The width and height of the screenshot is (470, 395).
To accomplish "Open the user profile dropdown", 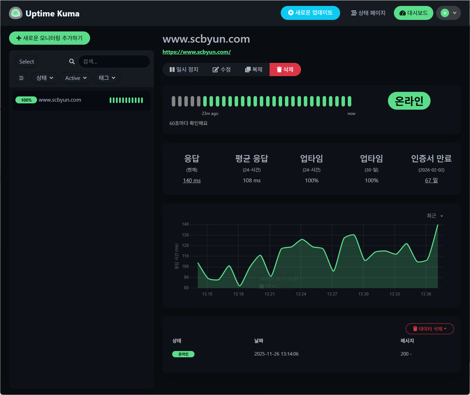I will (448, 13).
